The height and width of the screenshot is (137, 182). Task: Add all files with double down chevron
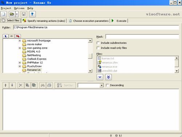[x=108, y=77]
